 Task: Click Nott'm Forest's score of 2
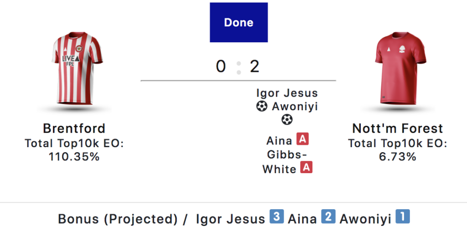click(x=254, y=67)
